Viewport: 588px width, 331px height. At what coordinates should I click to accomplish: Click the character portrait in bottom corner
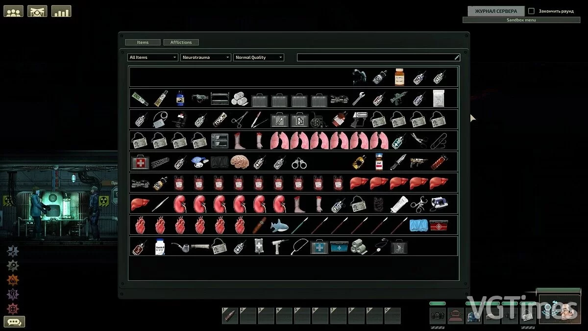coord(559,309)
